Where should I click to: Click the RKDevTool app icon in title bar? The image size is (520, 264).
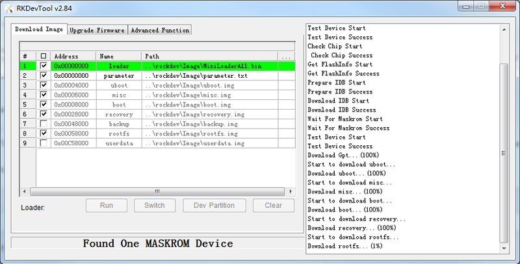click(9, 8)
